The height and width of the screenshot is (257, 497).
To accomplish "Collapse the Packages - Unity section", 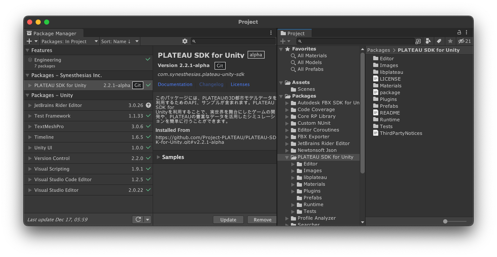I will pos(28,95).
